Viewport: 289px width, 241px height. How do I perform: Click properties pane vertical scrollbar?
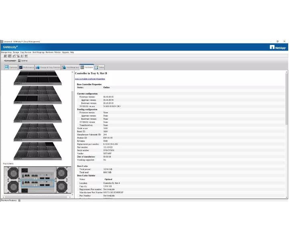[x=287, y=100]
